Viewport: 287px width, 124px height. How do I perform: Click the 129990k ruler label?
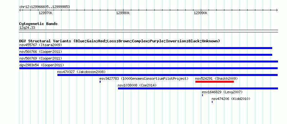click(x=201, y=13)
